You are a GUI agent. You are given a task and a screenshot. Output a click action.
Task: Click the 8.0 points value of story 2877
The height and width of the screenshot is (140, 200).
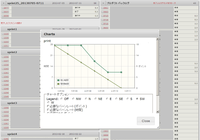pos(96,8)
